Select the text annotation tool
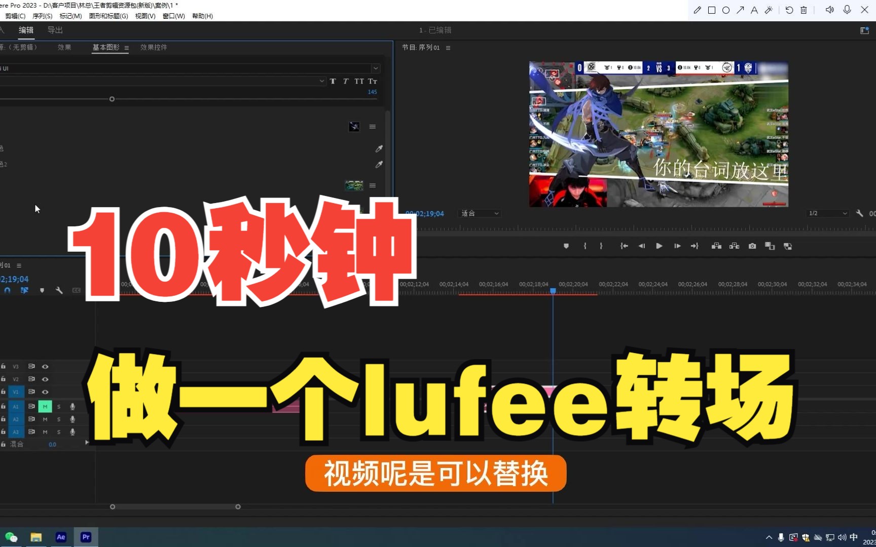Image resolution: width=876 pixels, height=547 pixels. [x=754, y=10]
